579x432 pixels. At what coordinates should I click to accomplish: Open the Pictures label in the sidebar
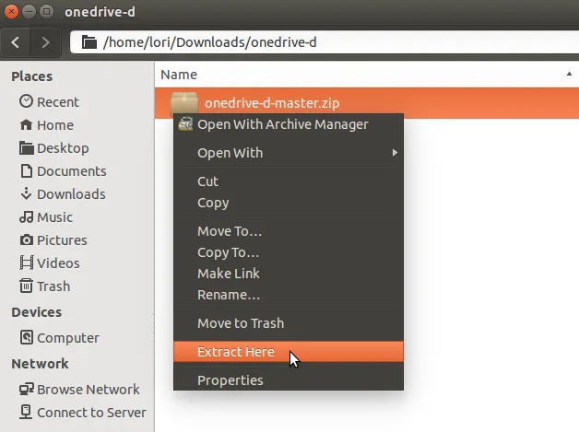62,240
